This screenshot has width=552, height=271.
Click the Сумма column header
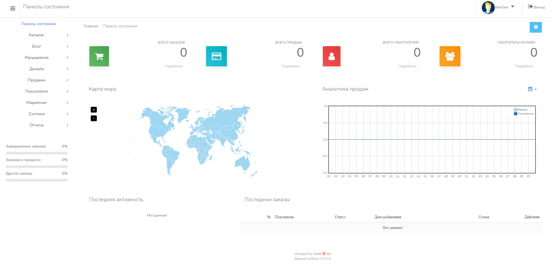[484, 217]
